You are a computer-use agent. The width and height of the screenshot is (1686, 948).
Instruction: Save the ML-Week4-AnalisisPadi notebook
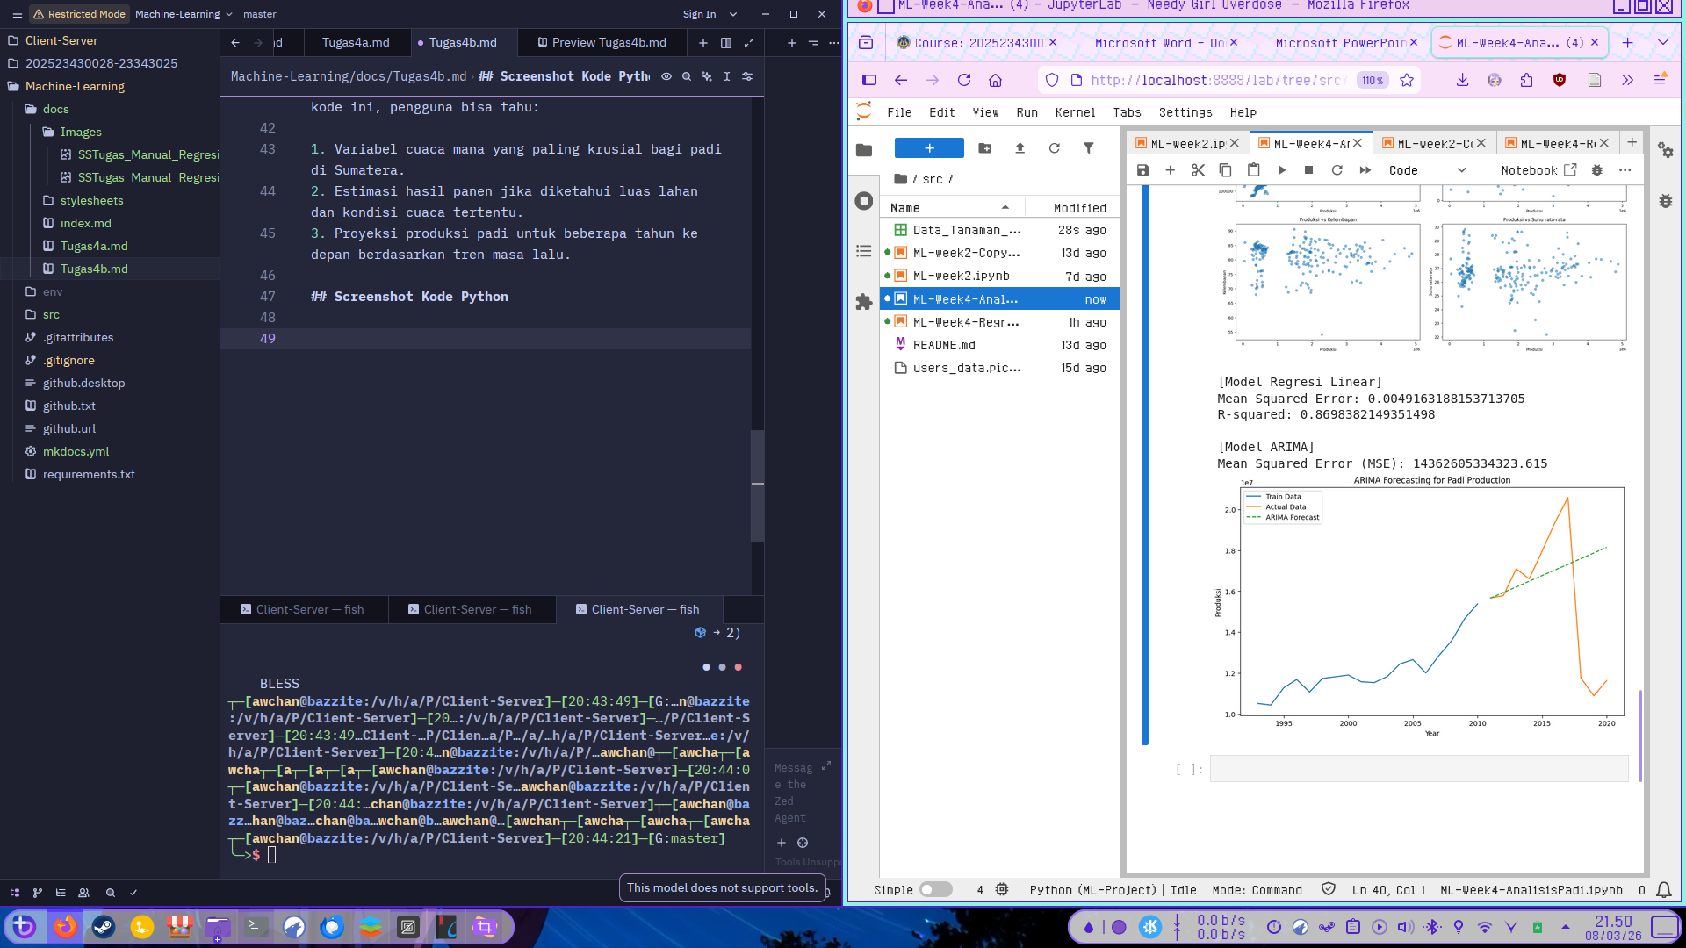pos(1142,170)
